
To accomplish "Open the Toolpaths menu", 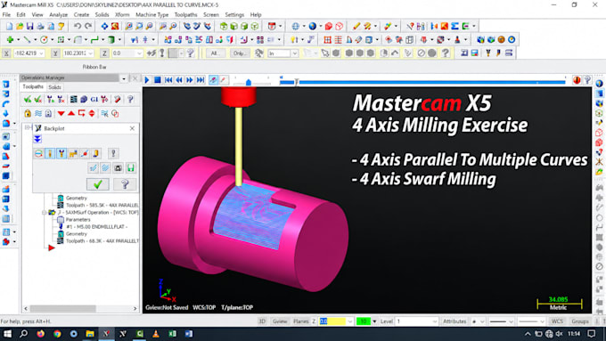I will (186, 14).
